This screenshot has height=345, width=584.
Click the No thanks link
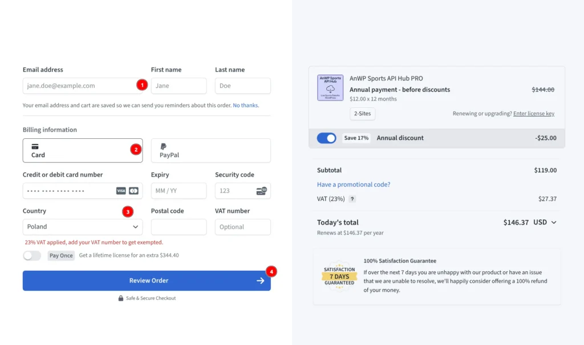[x=246, y=105]
